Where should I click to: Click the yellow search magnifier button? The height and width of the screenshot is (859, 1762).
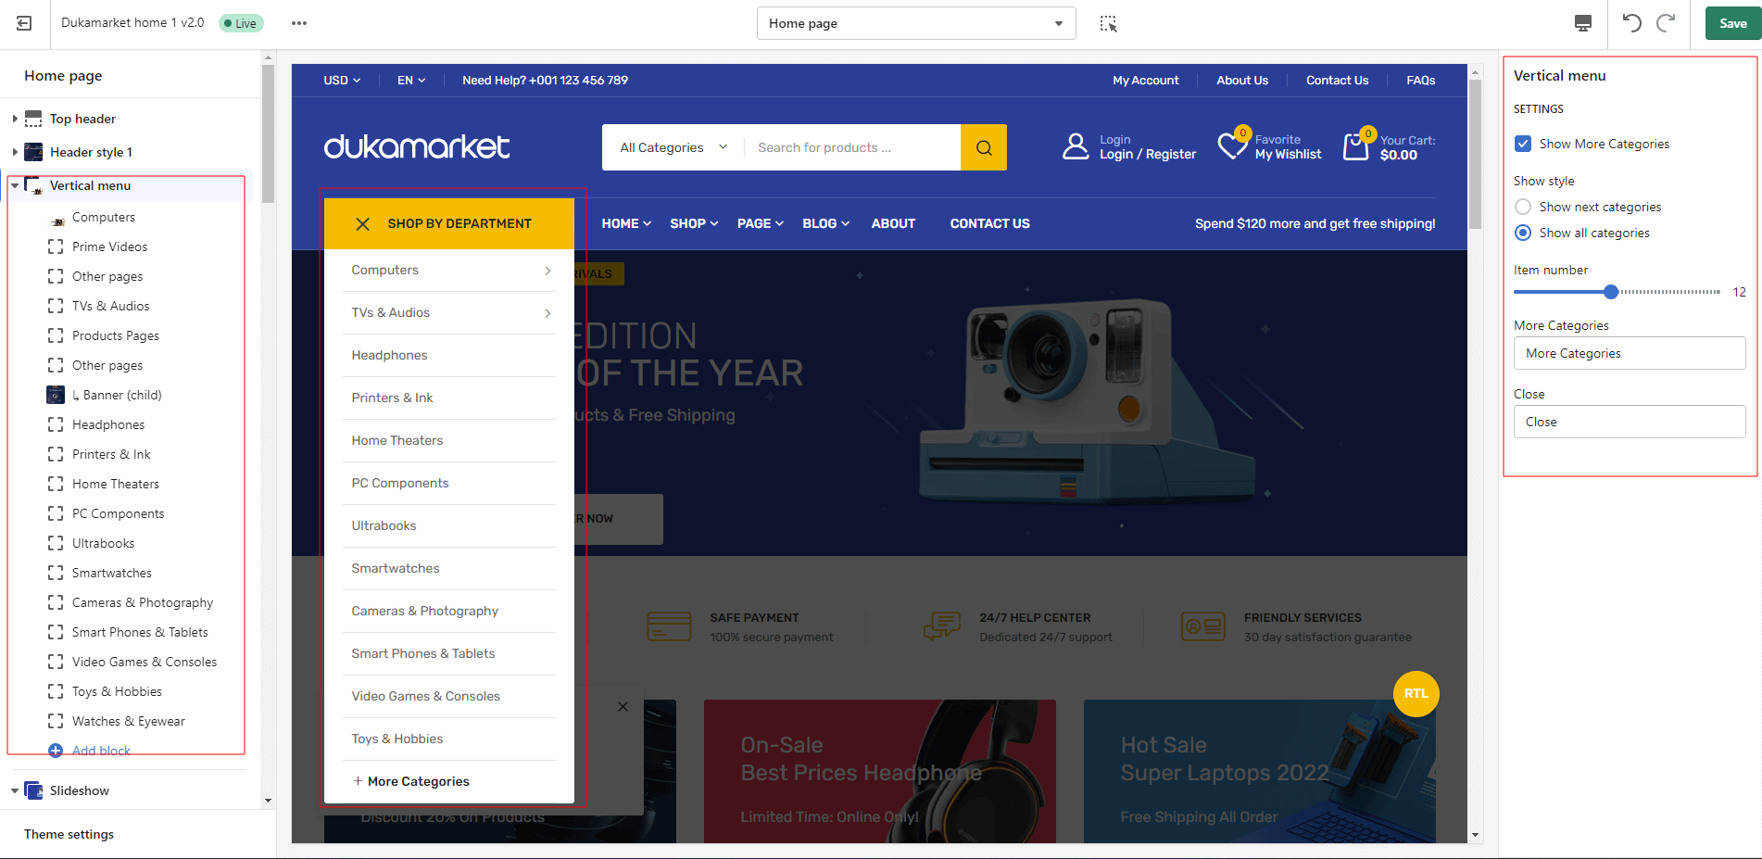pyautogui.click(x=983, y=147)
